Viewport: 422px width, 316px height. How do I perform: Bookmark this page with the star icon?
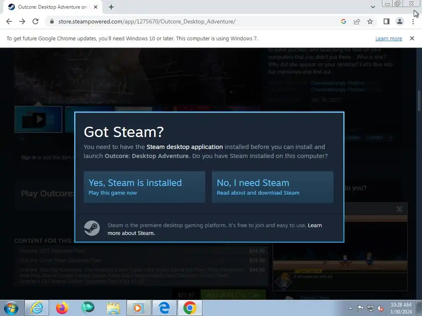(x=370, y=21)
